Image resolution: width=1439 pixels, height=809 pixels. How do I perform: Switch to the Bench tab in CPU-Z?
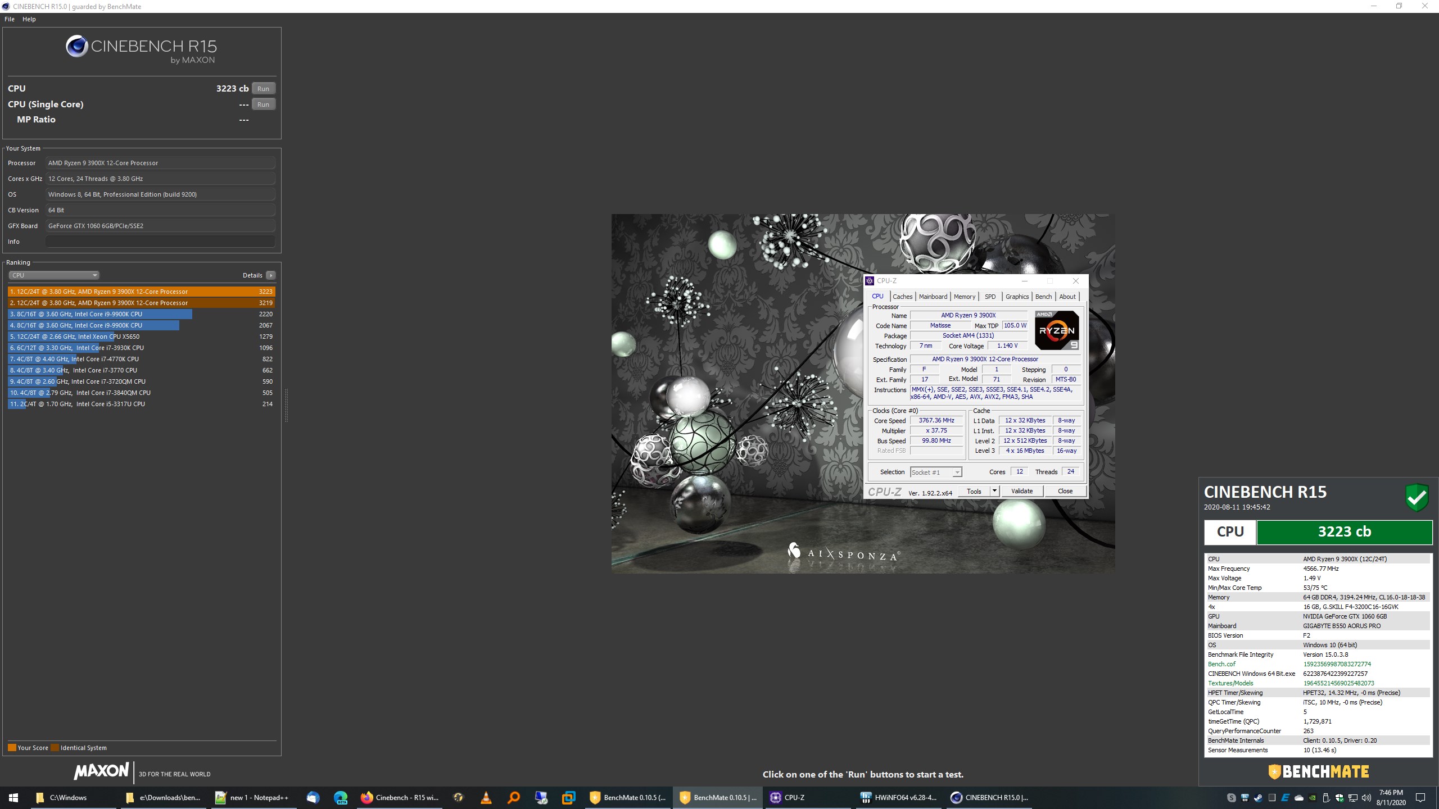pos(1043,297)
